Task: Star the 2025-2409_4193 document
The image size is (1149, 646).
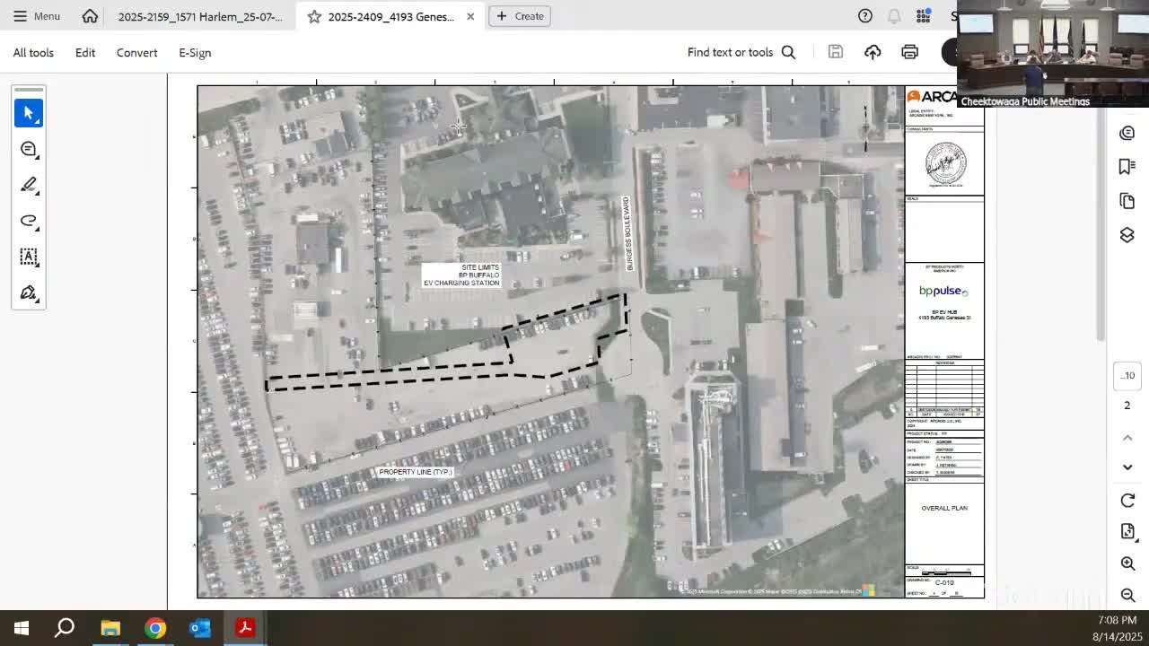Action: (x=314, y=16)
